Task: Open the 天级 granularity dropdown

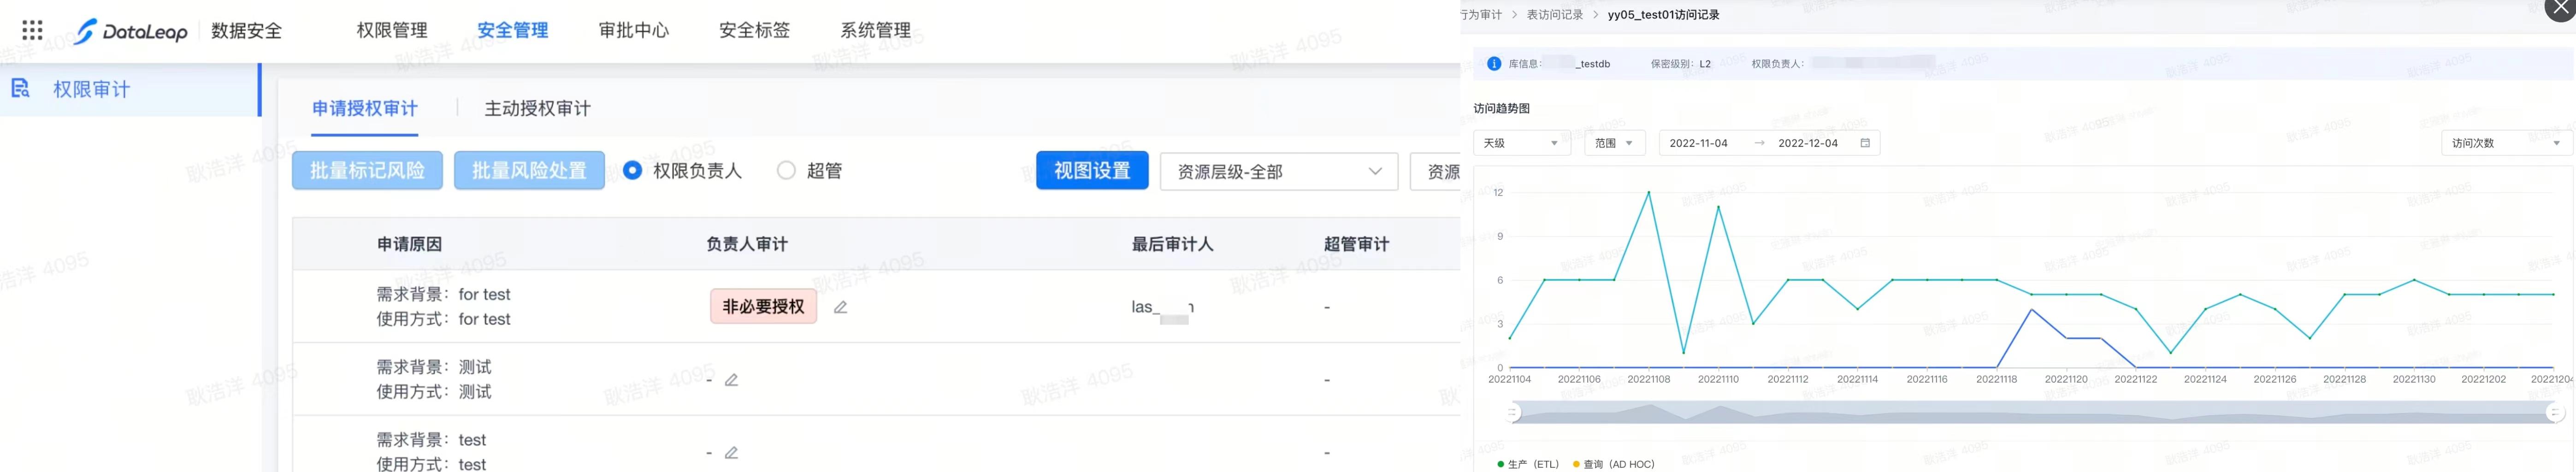Action: (1520, 143)
